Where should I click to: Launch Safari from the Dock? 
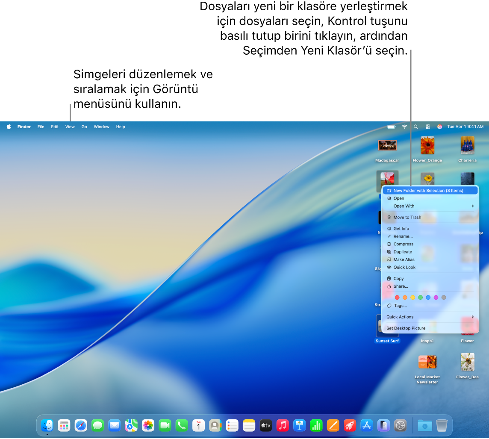tap(81, 426)
